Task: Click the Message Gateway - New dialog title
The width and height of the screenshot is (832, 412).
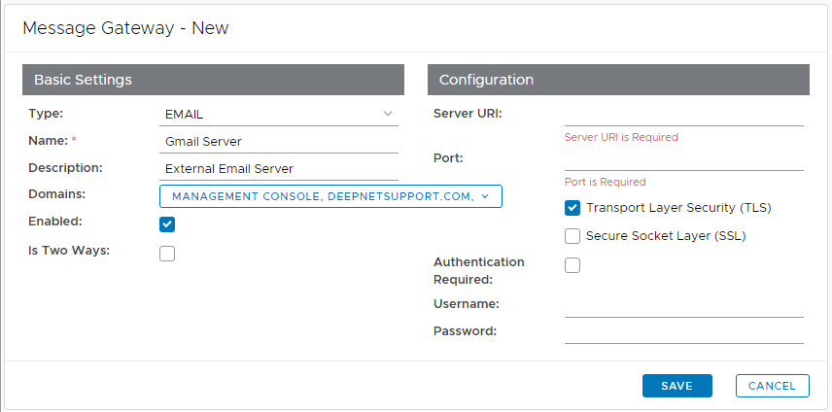Action: coord(125,28)
